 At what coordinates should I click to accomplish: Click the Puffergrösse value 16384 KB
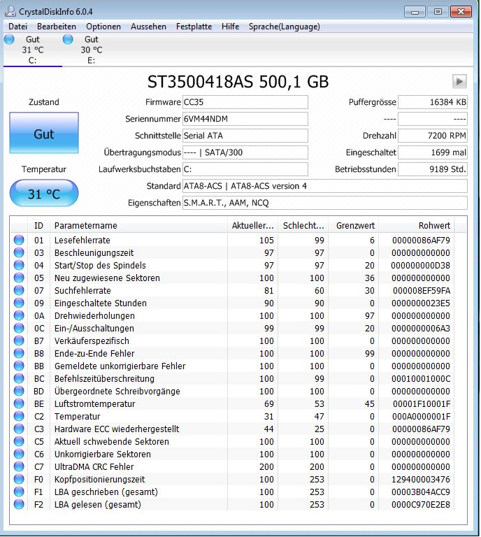(432, 102)
